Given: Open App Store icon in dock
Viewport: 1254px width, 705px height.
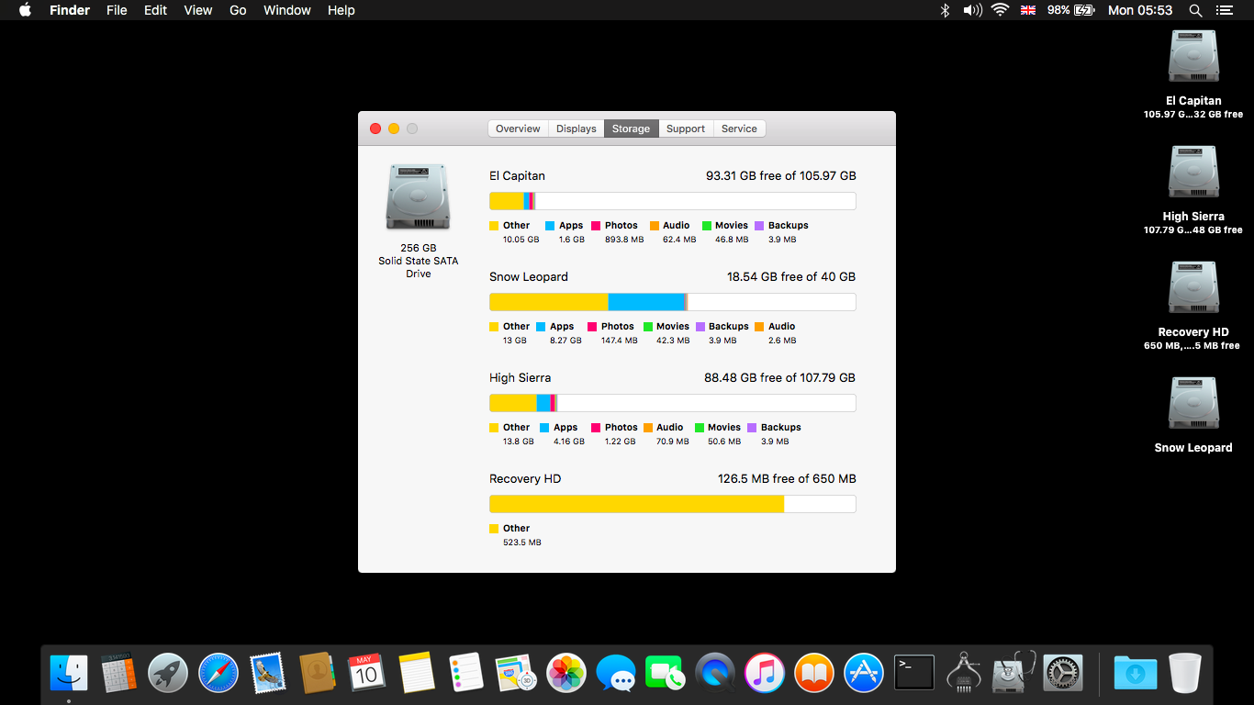Looking at the screenshot, I should click(x=864, y=673).
